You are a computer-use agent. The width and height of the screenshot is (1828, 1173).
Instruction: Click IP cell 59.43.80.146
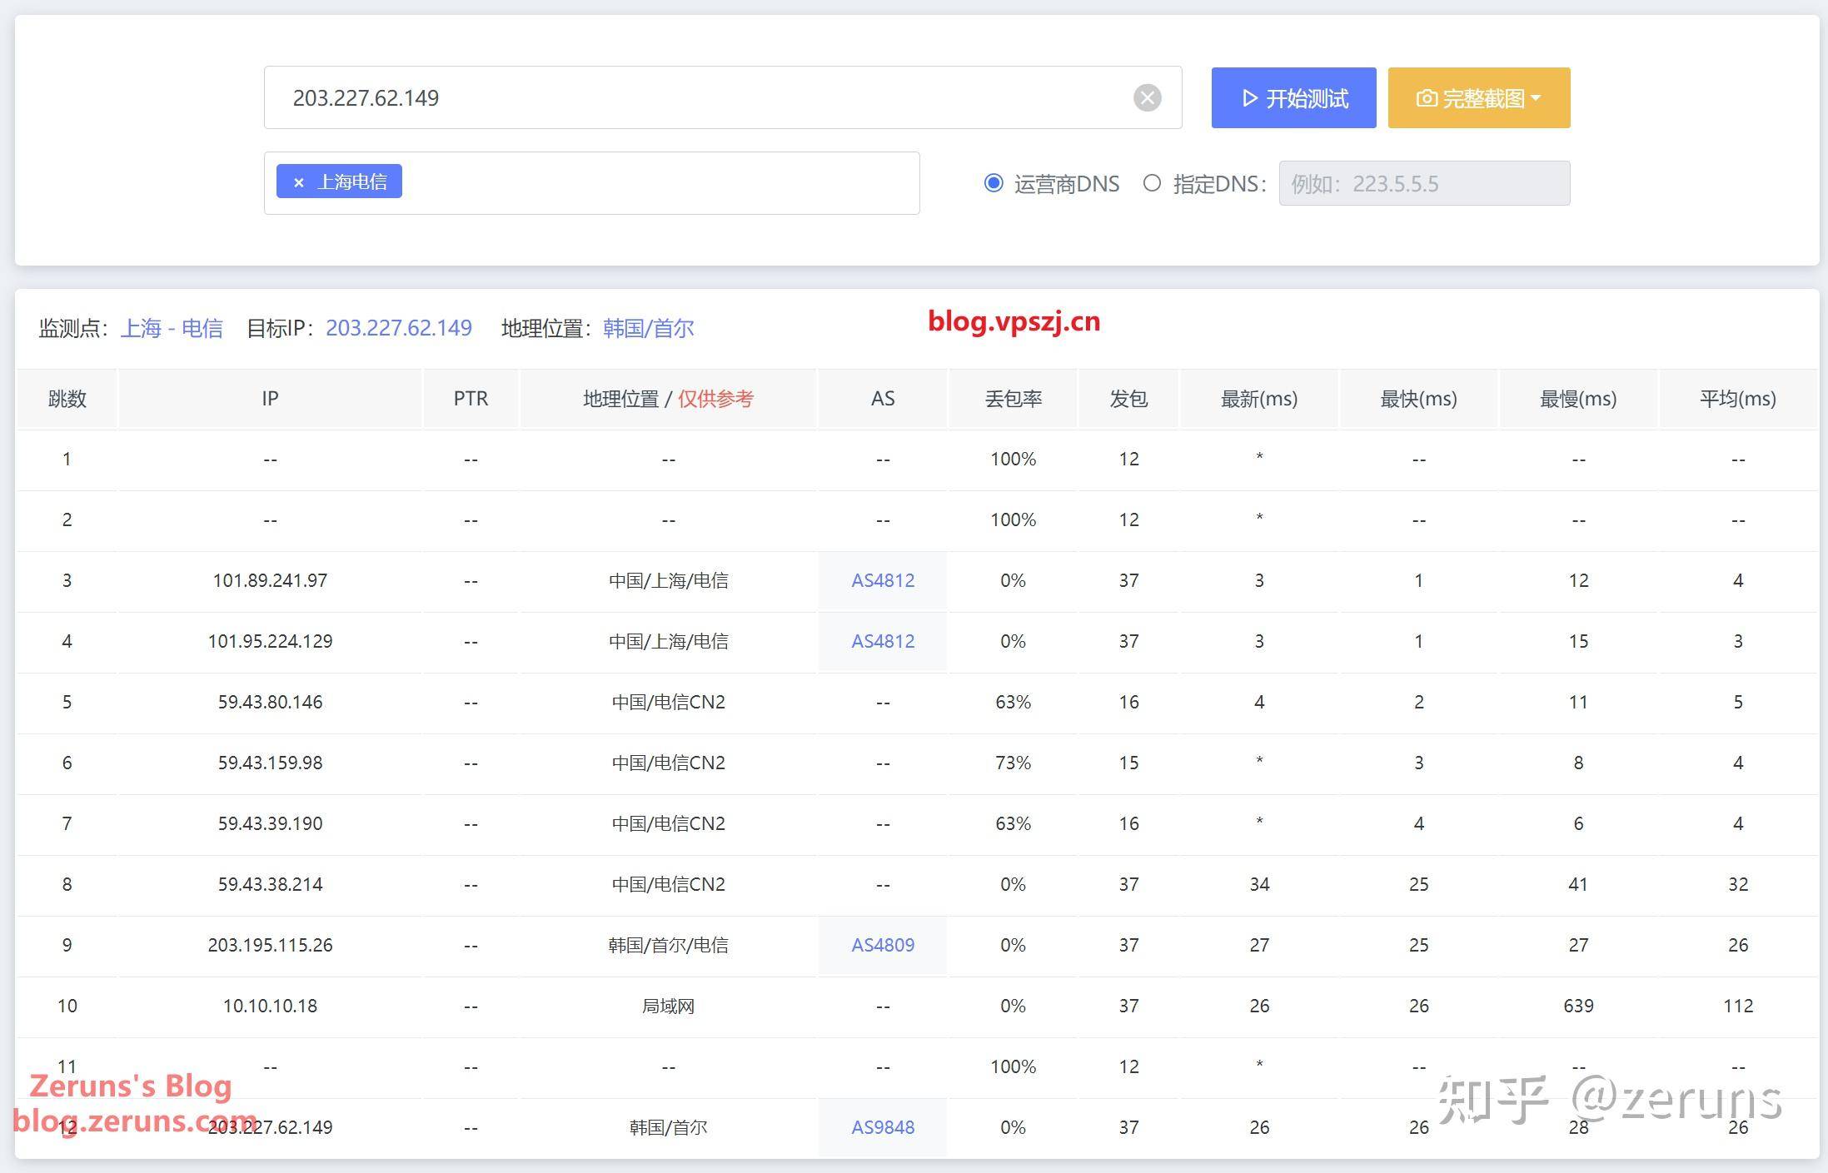[x=270, y=702]
